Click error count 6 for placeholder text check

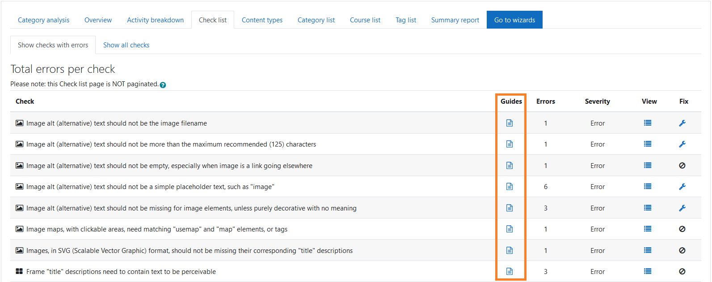[x=546, y=187]
